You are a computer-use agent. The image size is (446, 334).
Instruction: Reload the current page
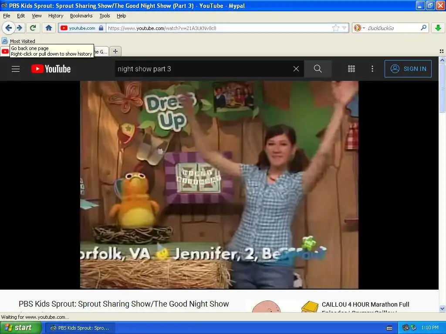33,28
